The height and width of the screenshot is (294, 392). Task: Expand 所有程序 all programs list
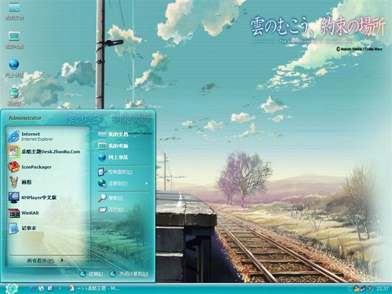point(45,260)
